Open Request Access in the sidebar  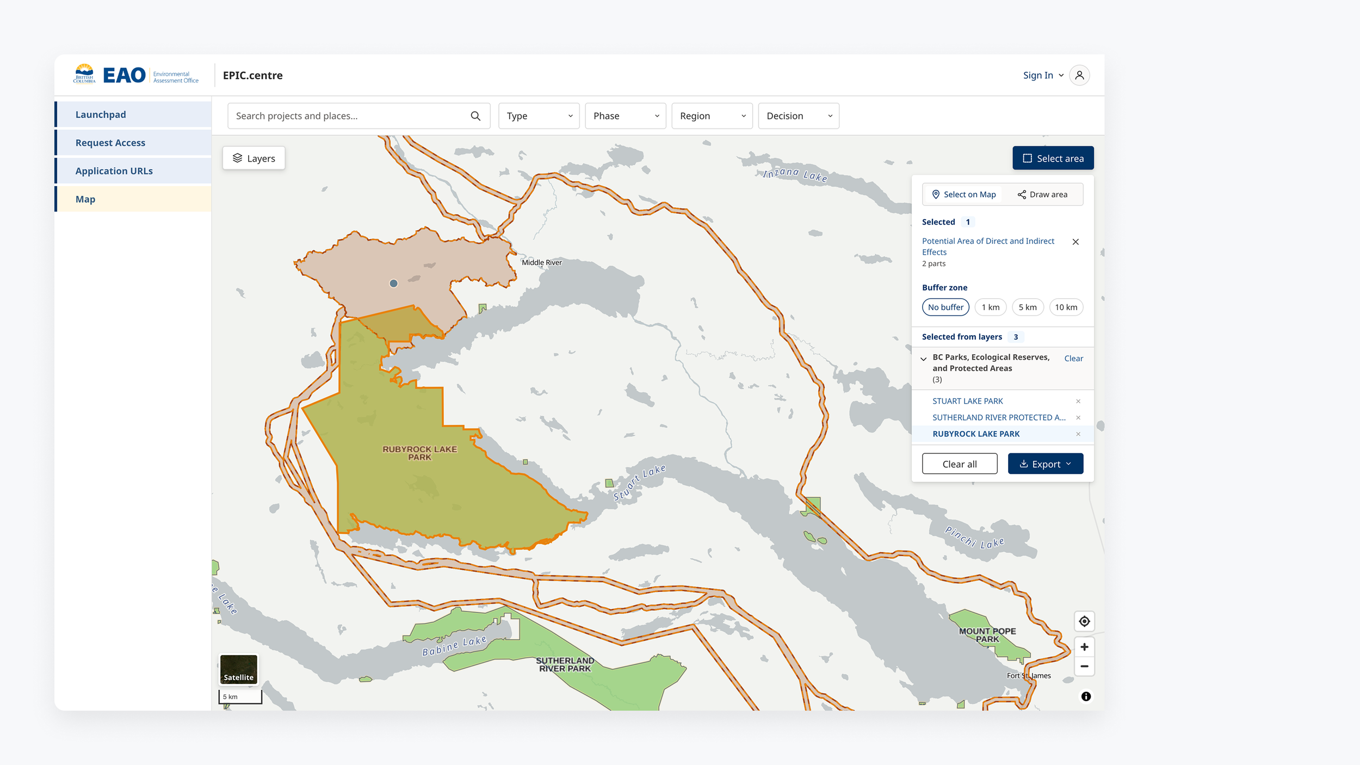(133, 143)
